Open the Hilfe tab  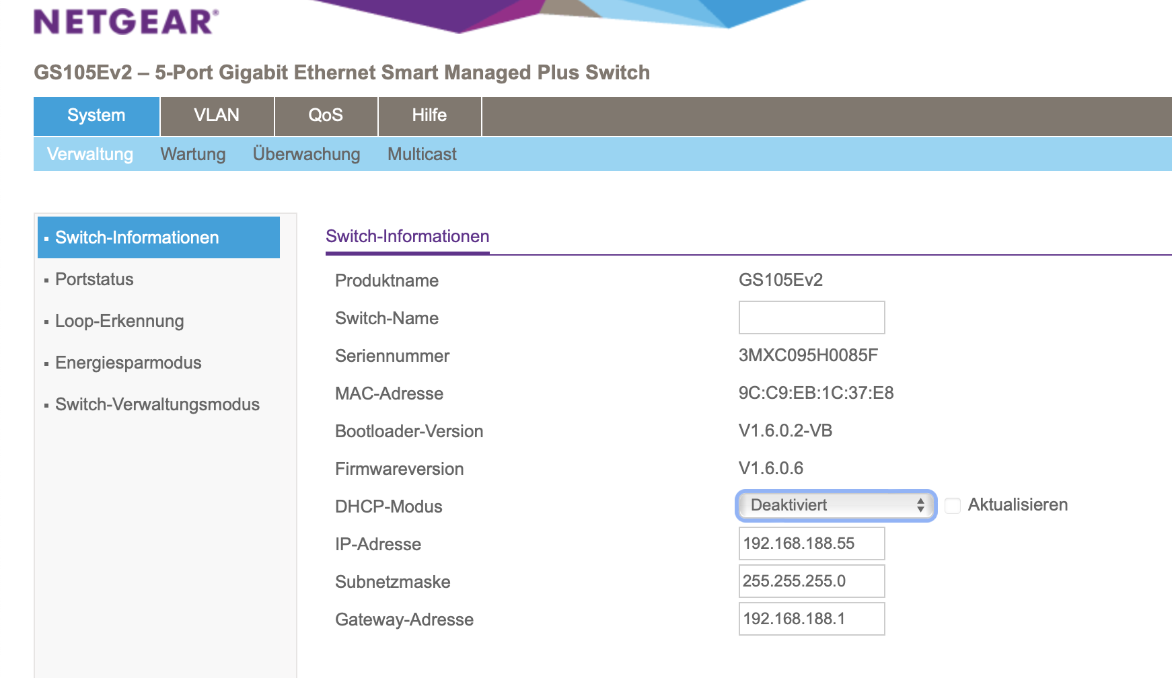[x=429, y=116]
